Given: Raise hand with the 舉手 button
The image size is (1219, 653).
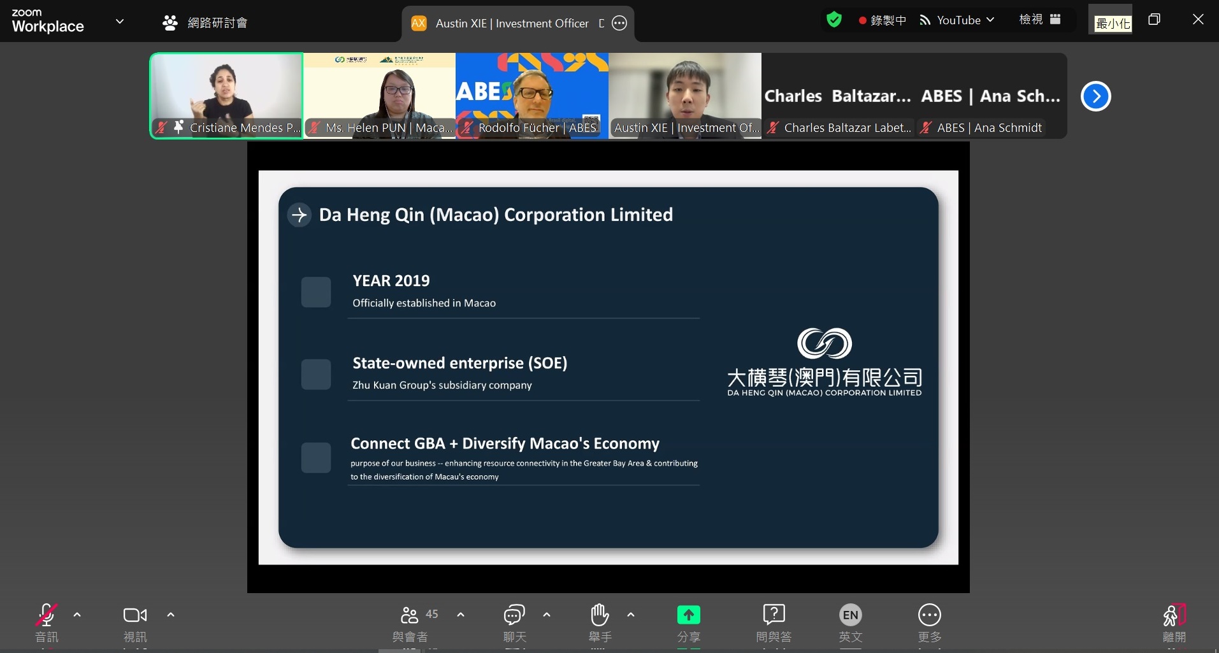Looking at the screenshot, I should point(600,622).
